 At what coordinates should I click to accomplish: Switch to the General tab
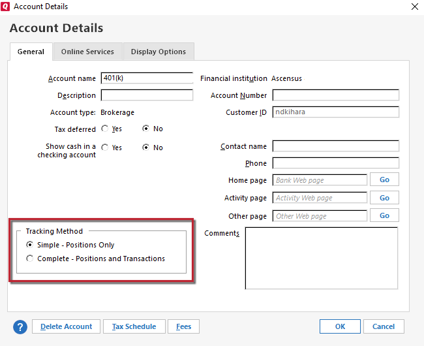31,52
